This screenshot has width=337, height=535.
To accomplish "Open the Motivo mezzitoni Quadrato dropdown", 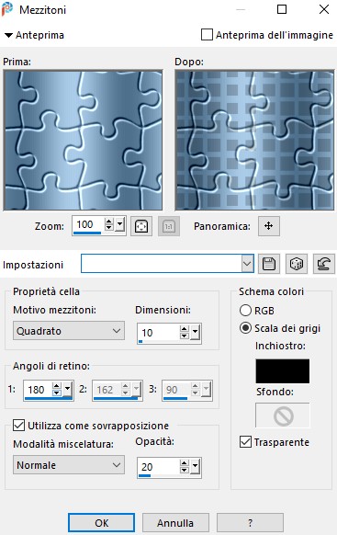I will [69, 331].
